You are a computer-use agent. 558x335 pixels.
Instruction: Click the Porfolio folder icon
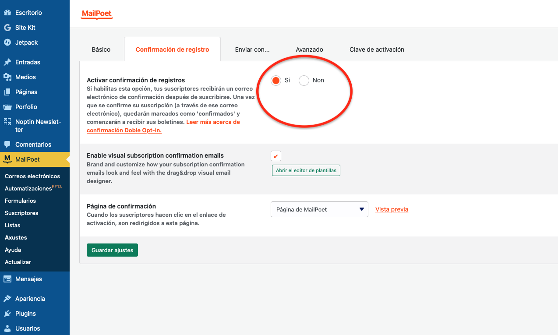[7, 107]
